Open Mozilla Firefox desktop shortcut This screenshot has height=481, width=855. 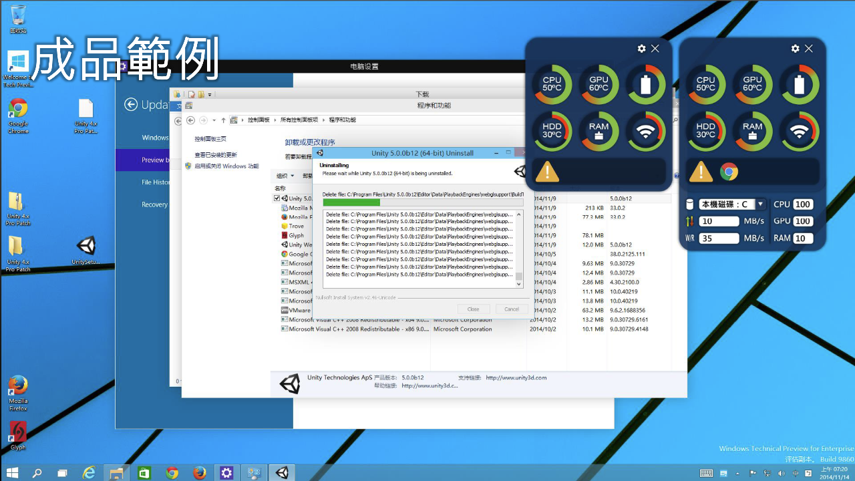pos(18,393)
